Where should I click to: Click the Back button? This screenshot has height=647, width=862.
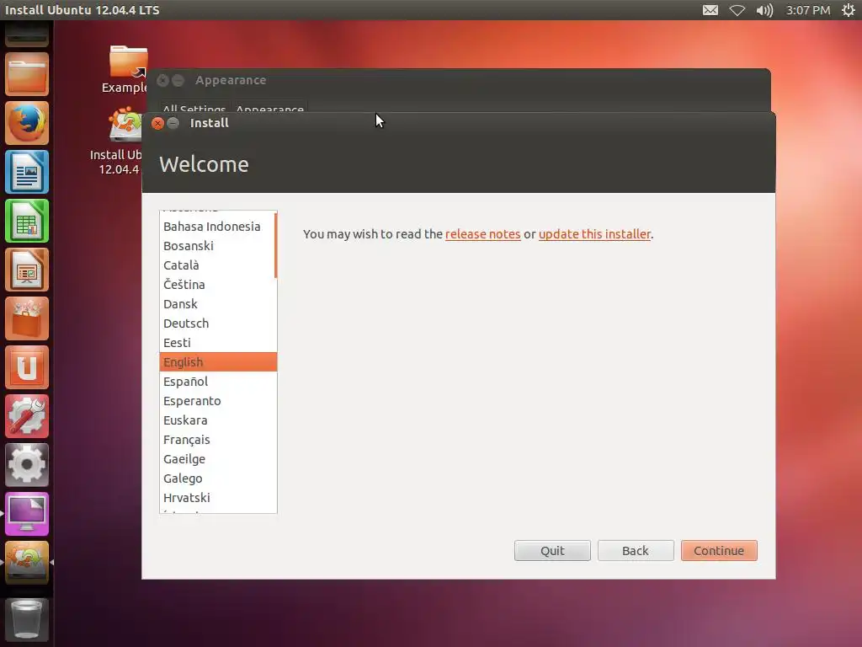(x=636, y=551)
